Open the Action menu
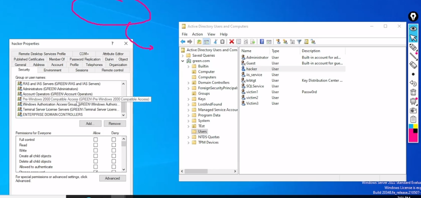 [x=197, y=34]
